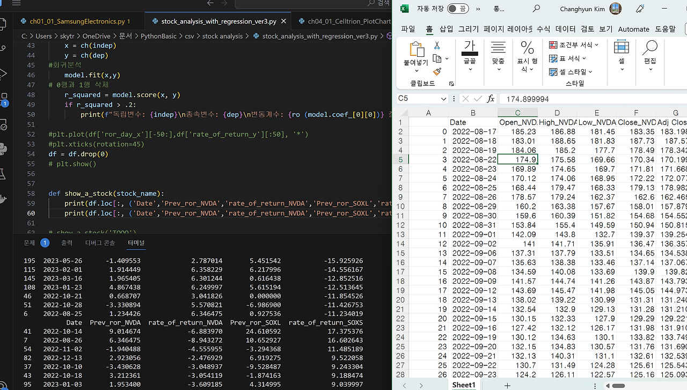Image resolution: width=687 pixels, height=390 pixels.
Task: Open the clipboard group dialog launcher
Action: coord(451,84)
